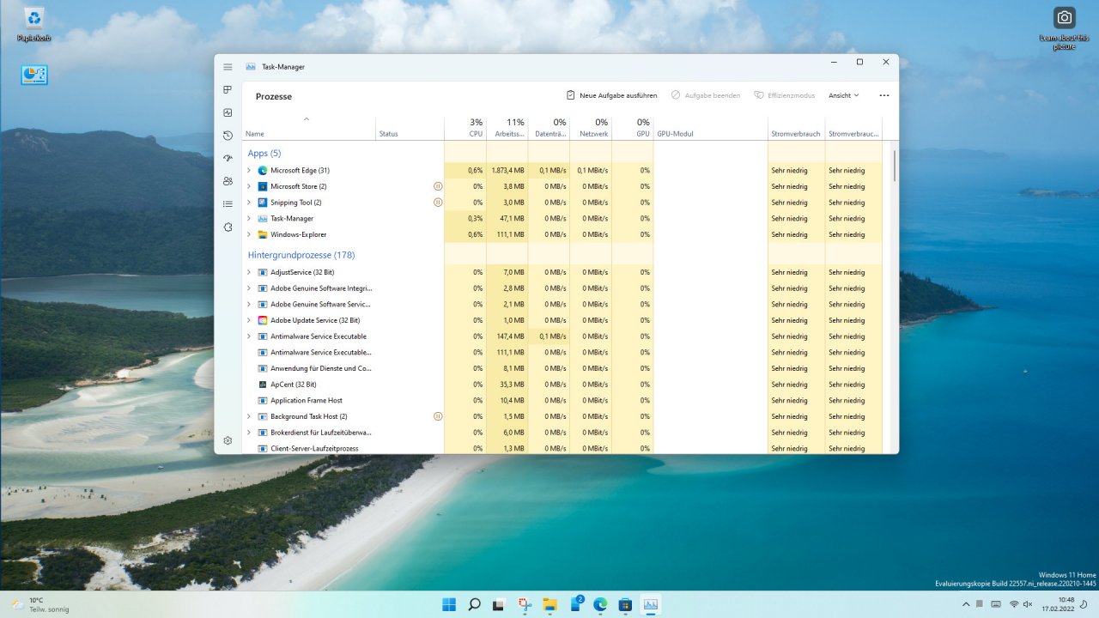The width and height of the screenshot is (1099, 618).
Task: Select the Hintergrundprozesse (178) group heading
Action: pyautogui.click(x=301, y=255)
